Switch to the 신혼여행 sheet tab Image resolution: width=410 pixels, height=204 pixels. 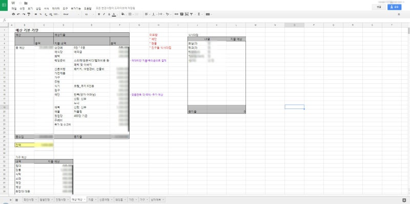[104, 199]
